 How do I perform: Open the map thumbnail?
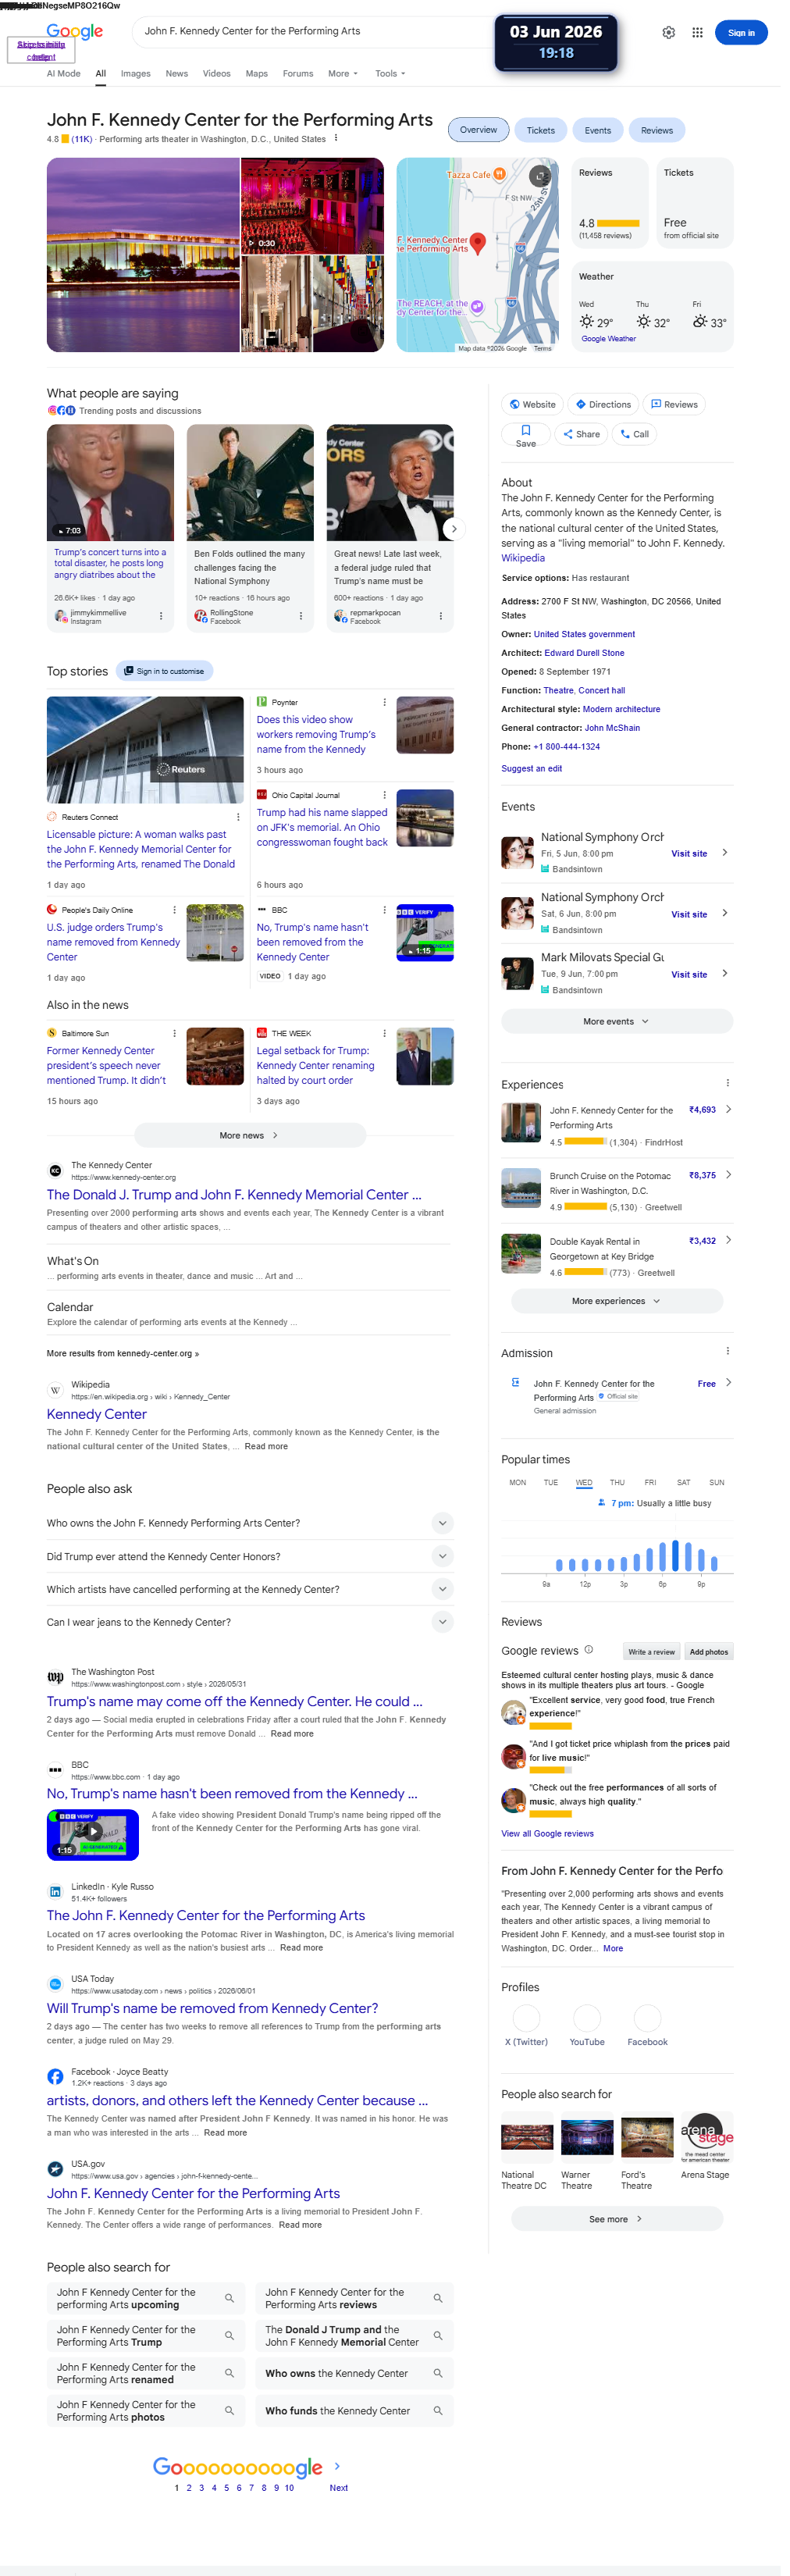[478, 255]
